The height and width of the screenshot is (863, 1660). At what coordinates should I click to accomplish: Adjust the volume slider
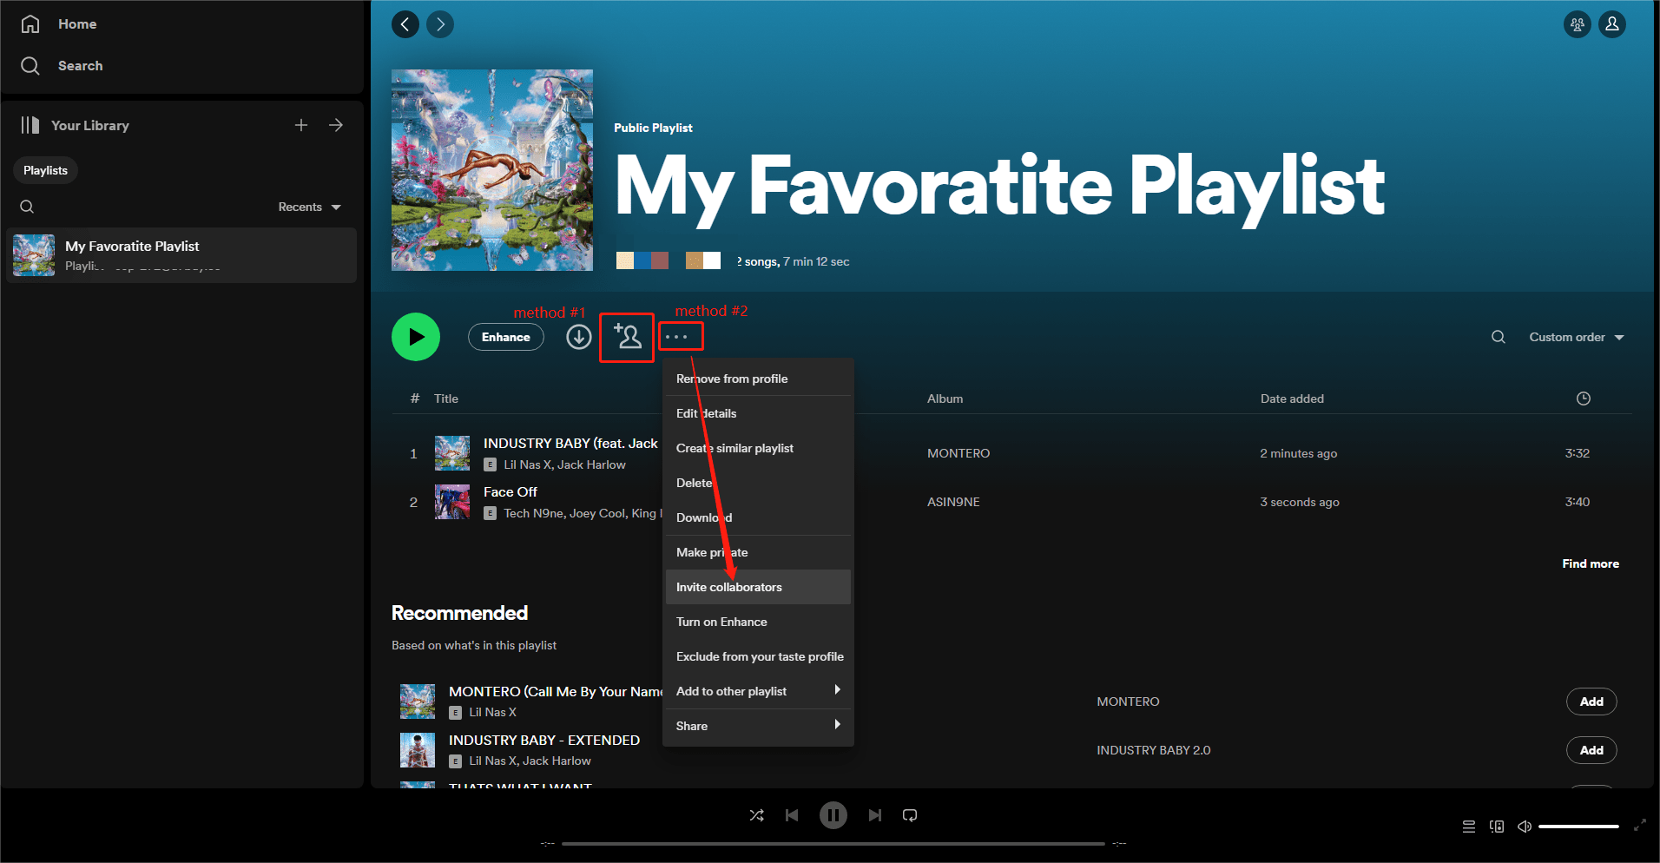(x=1578, y=827)
